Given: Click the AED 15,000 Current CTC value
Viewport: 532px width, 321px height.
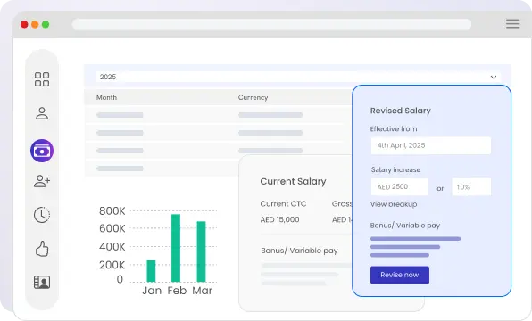Looking at the screenshot, I should point(280,219).
